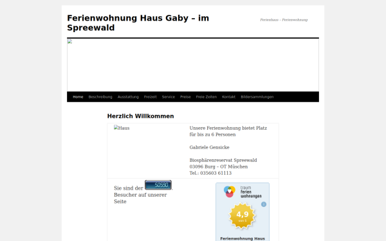The image size is (386, 241).
Task: Click the text Unsere Ferienwohnung bietet Platz
Action: 228,128
